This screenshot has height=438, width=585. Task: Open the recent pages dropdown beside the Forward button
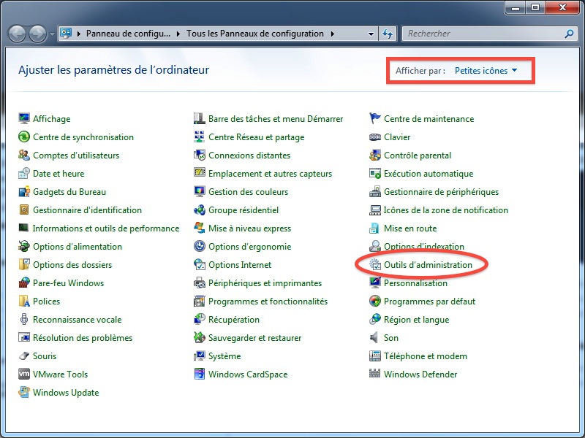click(52, 34)
